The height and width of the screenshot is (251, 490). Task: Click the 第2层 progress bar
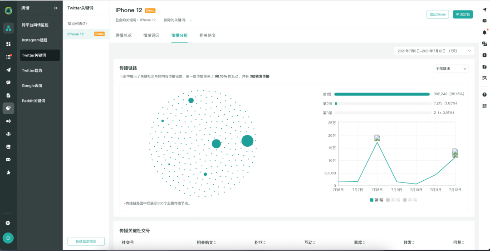382,103
